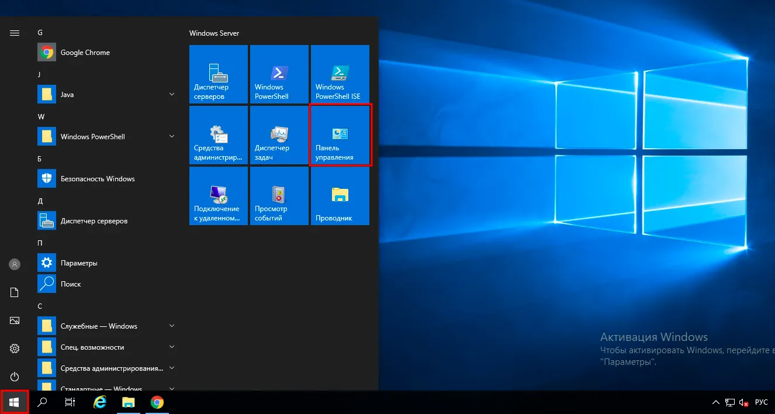Click the user account icon in Start rail
Screen dimensions: 775x414
pos(15,264)
